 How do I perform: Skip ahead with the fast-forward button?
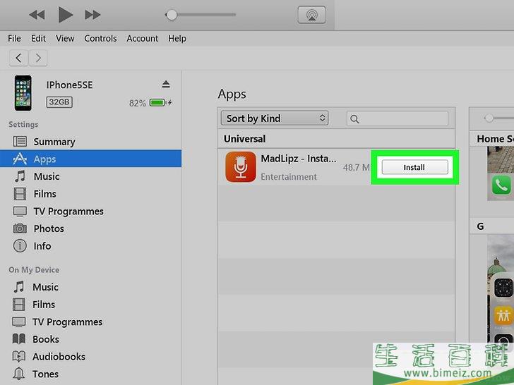click(x=92, y=15)
